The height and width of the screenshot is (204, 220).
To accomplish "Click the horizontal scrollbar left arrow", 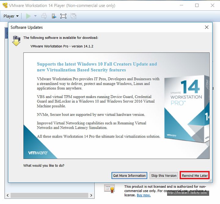I will pyautogui.click(x=8, y=195).
